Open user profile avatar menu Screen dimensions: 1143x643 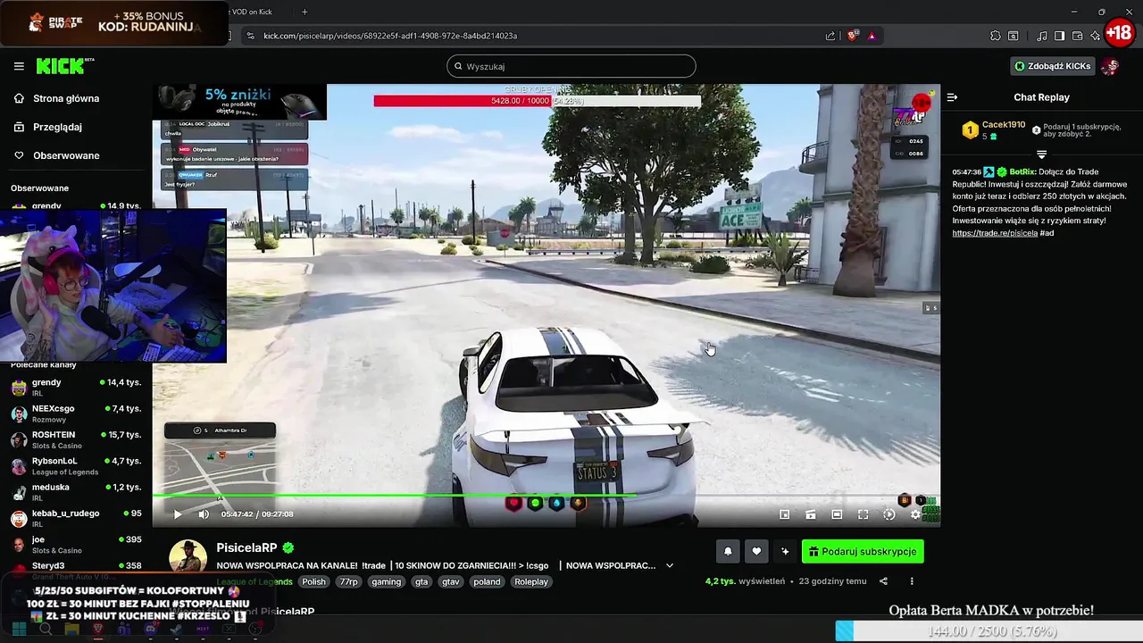coord(1110,66)
